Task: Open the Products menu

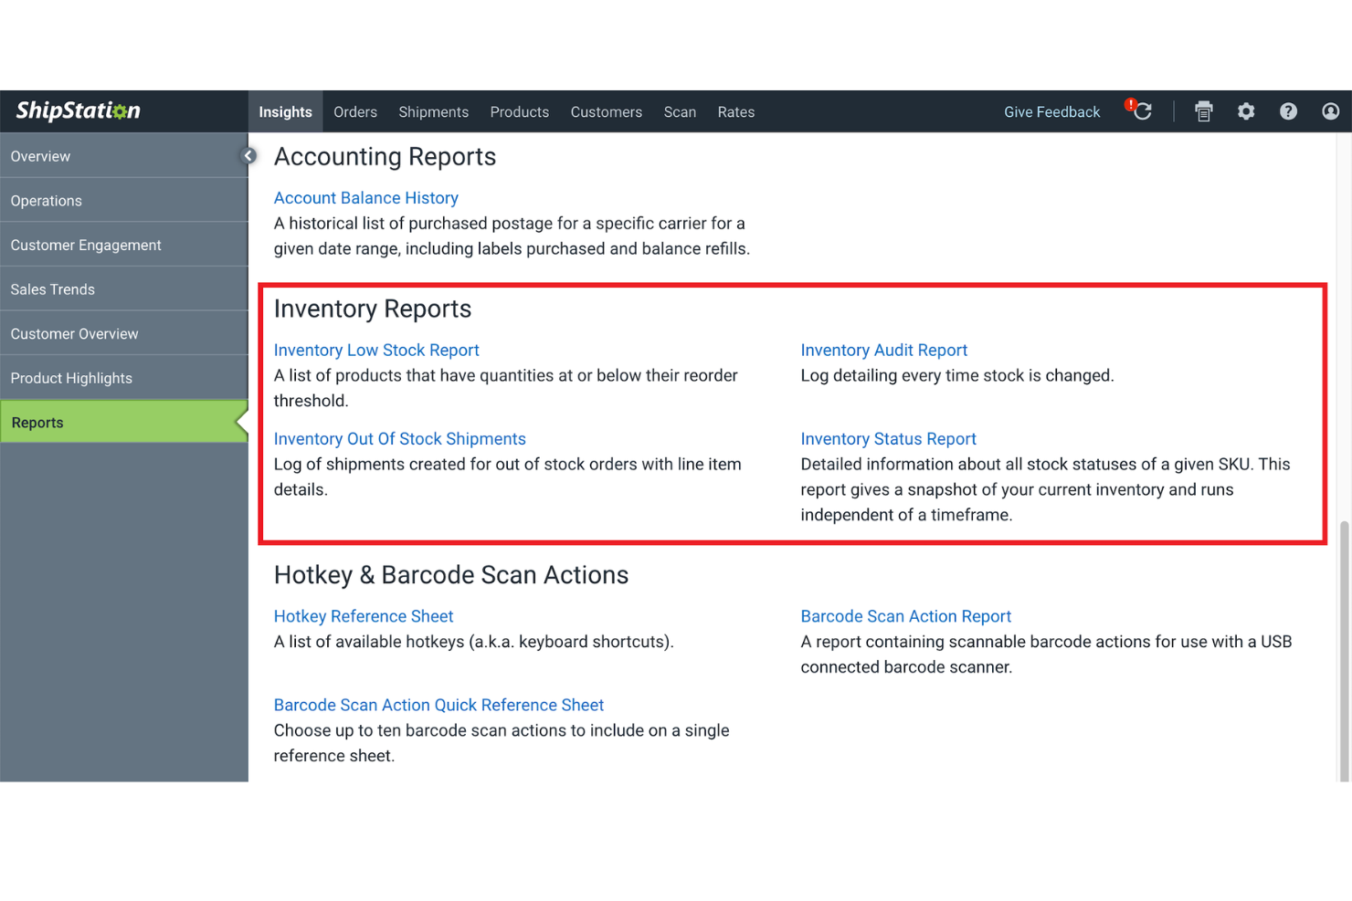Action: point(519,111)
